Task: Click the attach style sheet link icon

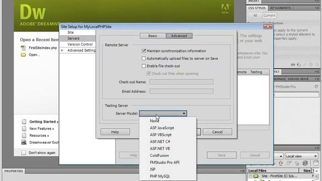Action: coord(293,65)
